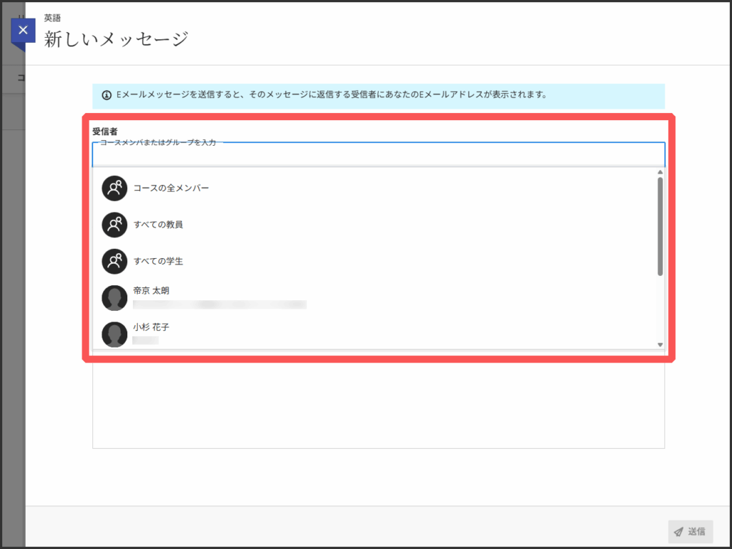Click the avatar of 帝京 太朗

click(x=114, y=297)
